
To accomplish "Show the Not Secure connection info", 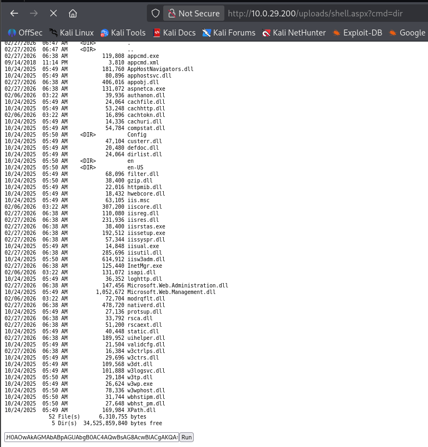I will 194,13.
